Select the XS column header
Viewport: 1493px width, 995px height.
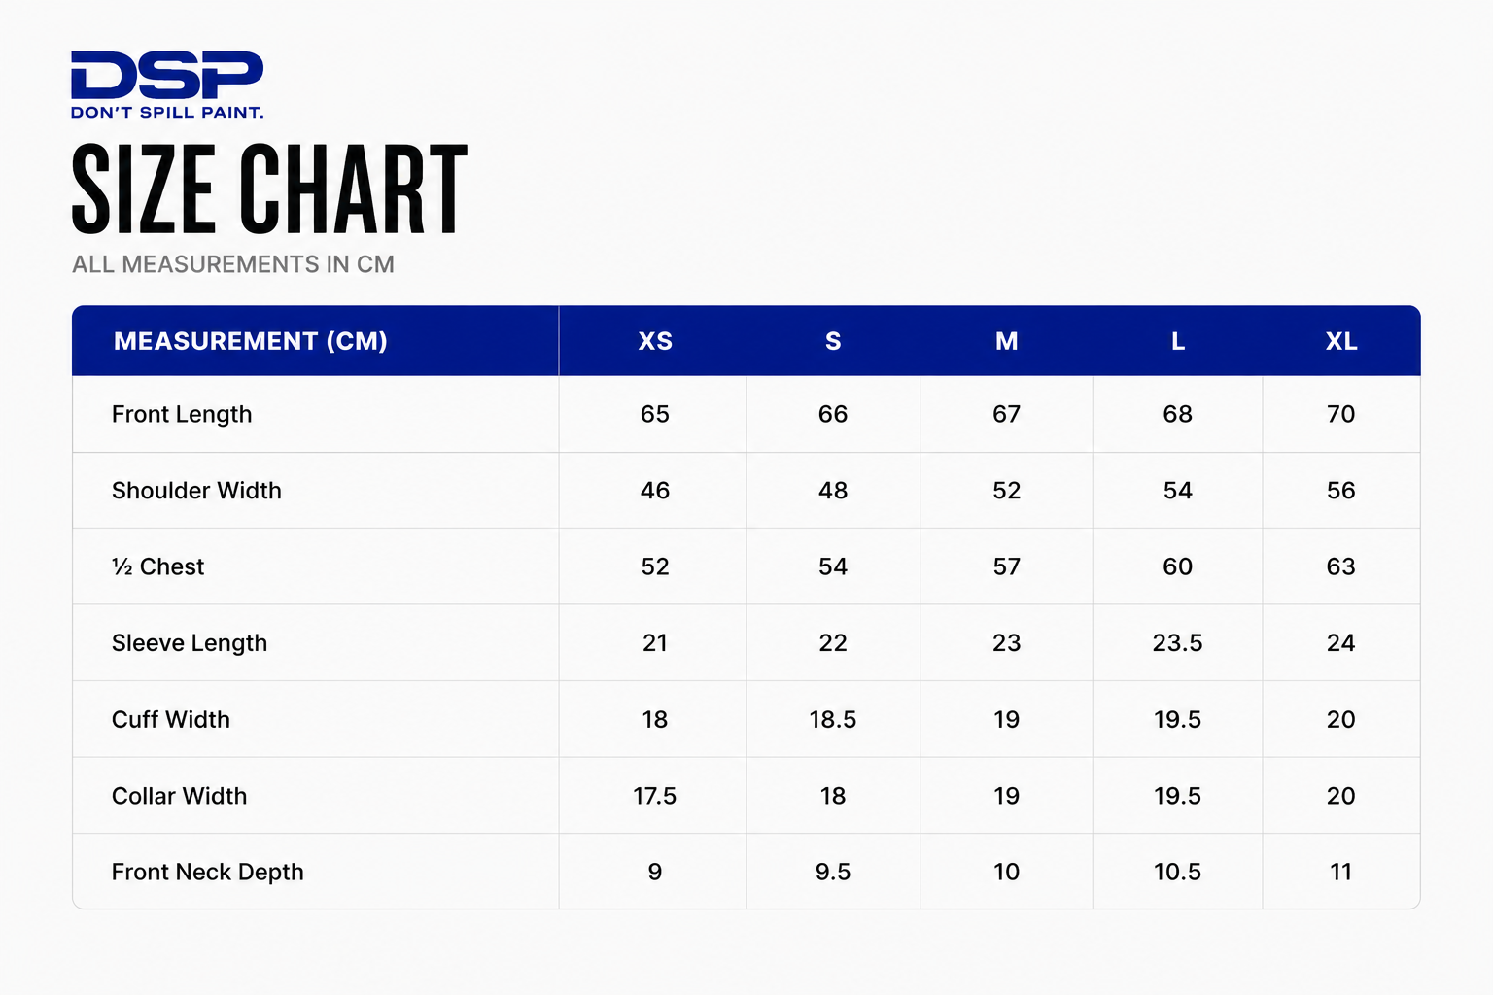[x=655, y=341]
